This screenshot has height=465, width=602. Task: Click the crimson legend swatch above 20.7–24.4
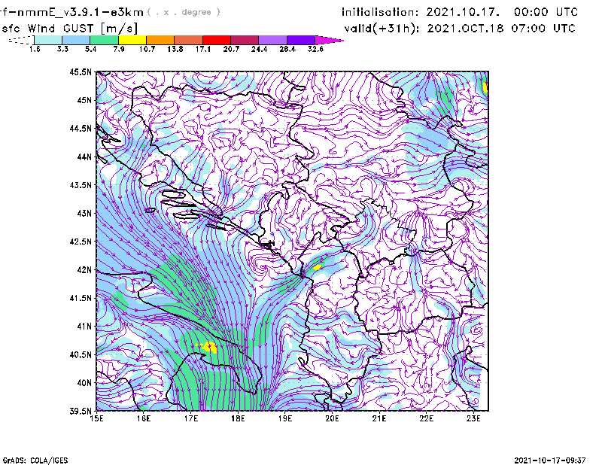coord(245,40)
